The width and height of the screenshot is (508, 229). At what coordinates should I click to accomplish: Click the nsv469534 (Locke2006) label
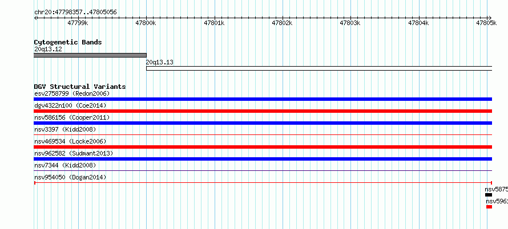pos(70,142)
